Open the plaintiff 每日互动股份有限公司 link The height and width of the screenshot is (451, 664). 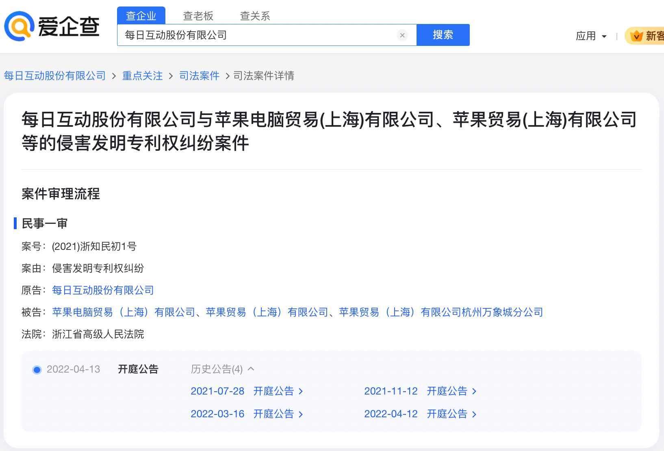click(x=103, y=290)
